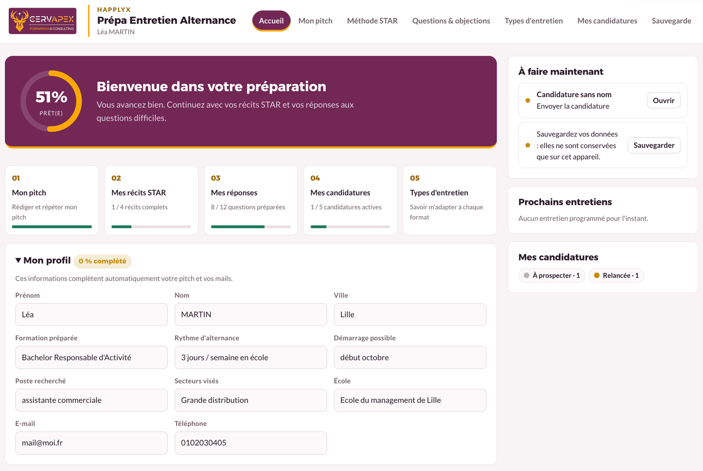Click the 51% readiness progress ring
Viewport: 703px width, 471px height.
(x=51, y=101)
